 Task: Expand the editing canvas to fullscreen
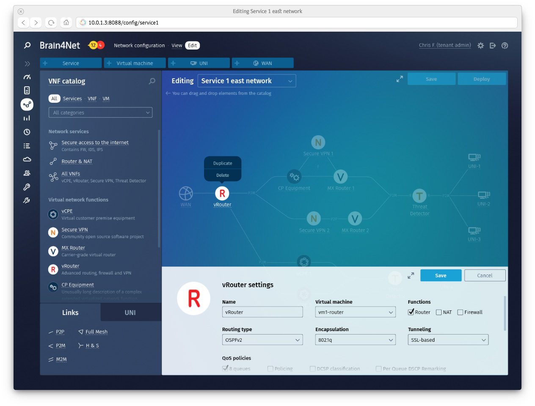(x=400, y=79)
